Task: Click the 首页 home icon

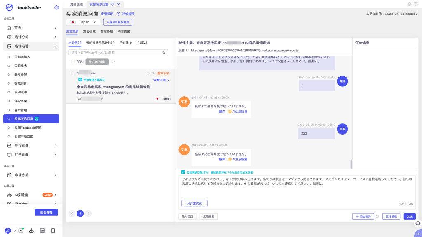Action: coord(9,28)
